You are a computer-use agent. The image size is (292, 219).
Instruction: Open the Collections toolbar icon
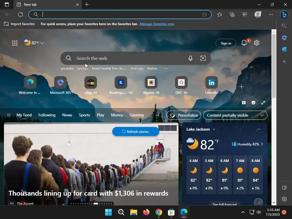tap(232, 15)
